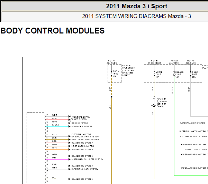Click "HEADLIGHTS SYSTEM" on the 1T BLU wire
The image size is (208, 184).
click(x=82, y=179)
